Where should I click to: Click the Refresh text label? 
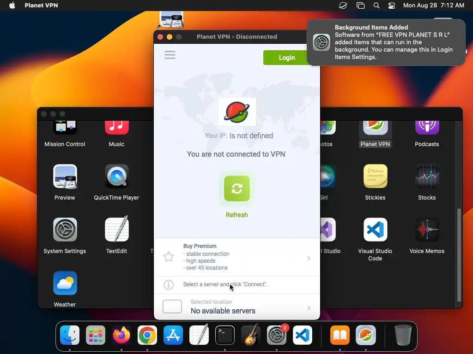click(237, 215)
